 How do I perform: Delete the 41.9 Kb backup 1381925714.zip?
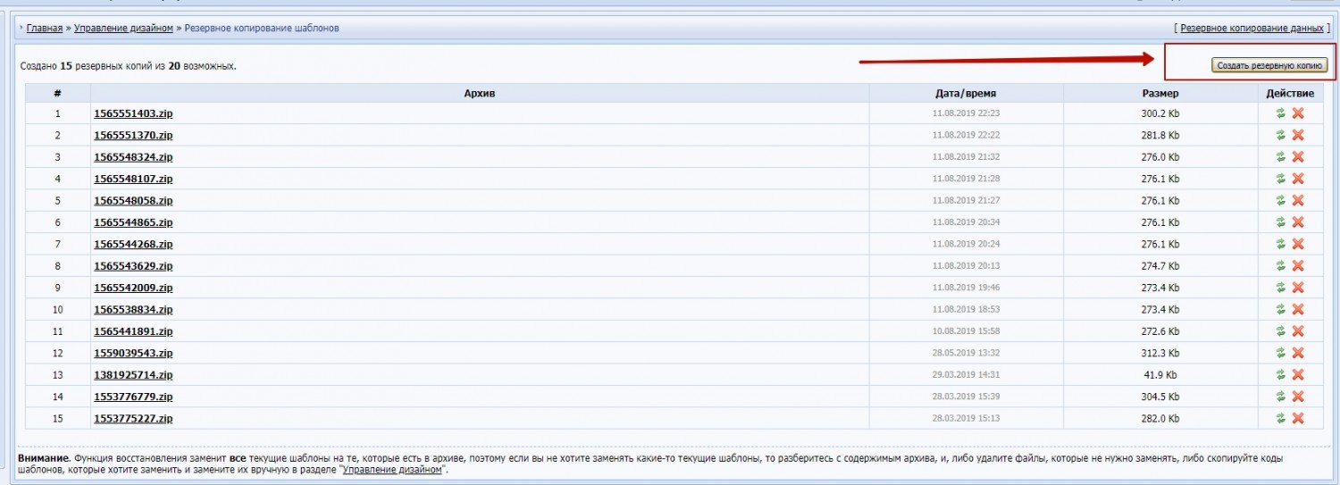tap(1298, 375)
